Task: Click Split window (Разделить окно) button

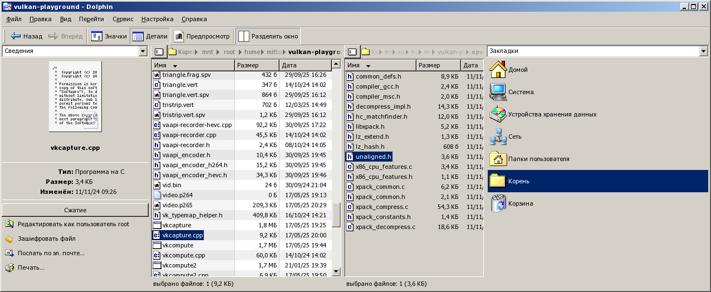Action: click(x=268, y=36)
